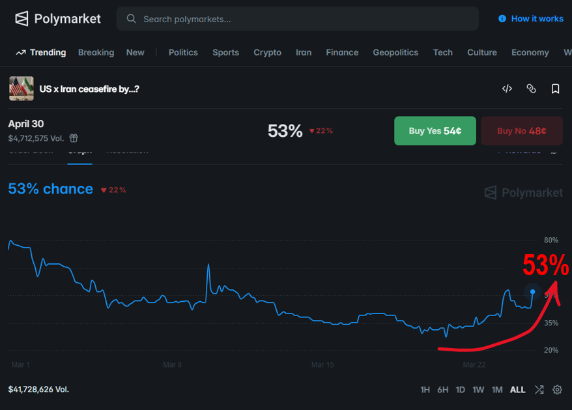Select the 1H chart time range

pyautogui.click(x=425, y=390)
